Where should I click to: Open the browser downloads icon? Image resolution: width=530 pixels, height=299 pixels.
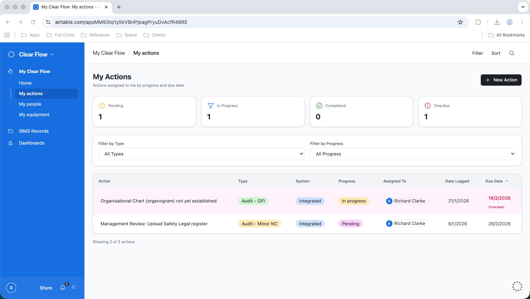click(497, 22)
